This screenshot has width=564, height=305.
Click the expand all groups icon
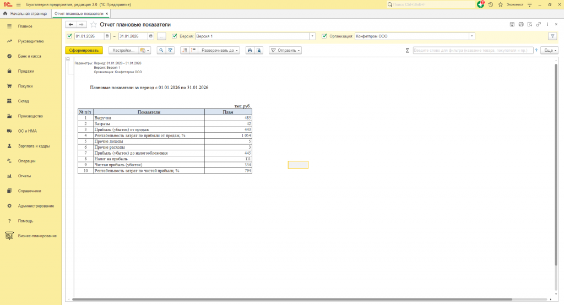[x=193, y=50]
